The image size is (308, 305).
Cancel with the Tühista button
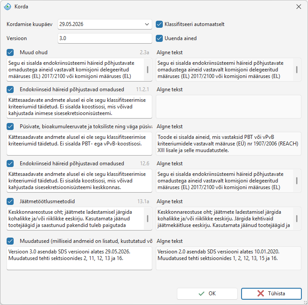click(271, 294)
